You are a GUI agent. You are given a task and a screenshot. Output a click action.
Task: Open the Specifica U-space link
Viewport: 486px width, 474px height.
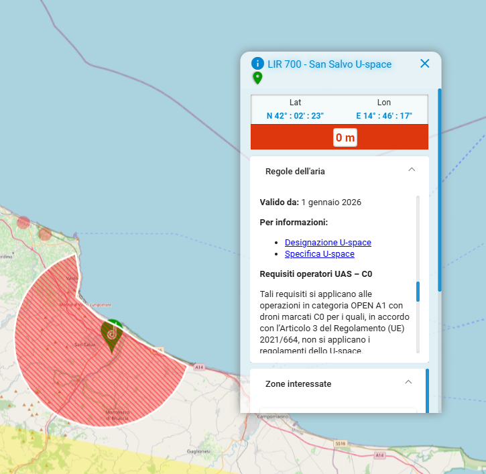pyautogui.click(x=320, y=254)
